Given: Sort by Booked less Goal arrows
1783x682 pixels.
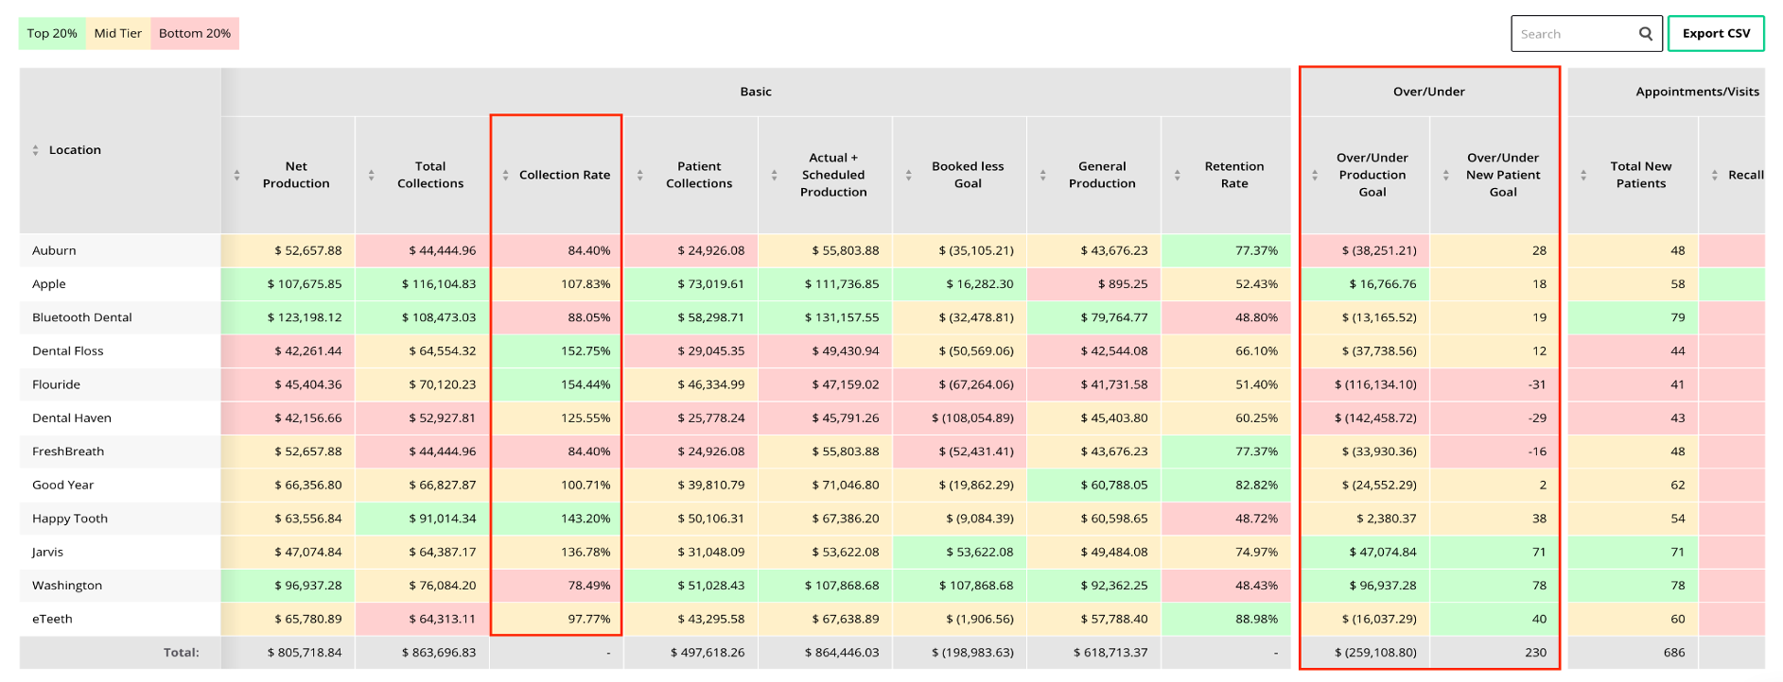Looking at the screenshot, I should [x=908, y=175].
